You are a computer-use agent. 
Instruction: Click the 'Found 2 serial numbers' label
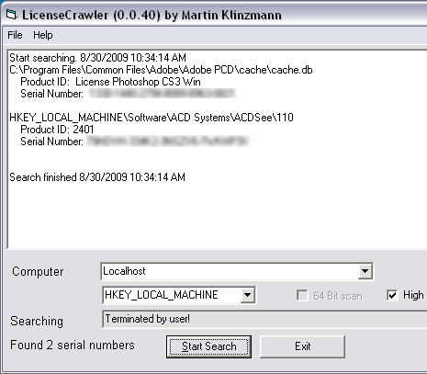(73, 346)
